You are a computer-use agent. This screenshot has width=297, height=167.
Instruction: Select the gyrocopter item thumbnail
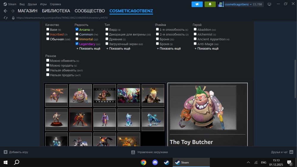point(56,96)
